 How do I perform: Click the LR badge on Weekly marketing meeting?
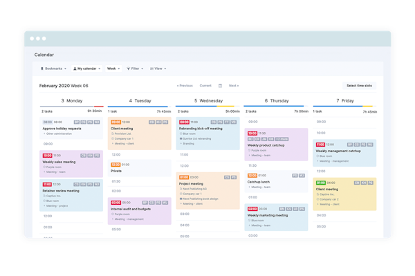(295, 209)
